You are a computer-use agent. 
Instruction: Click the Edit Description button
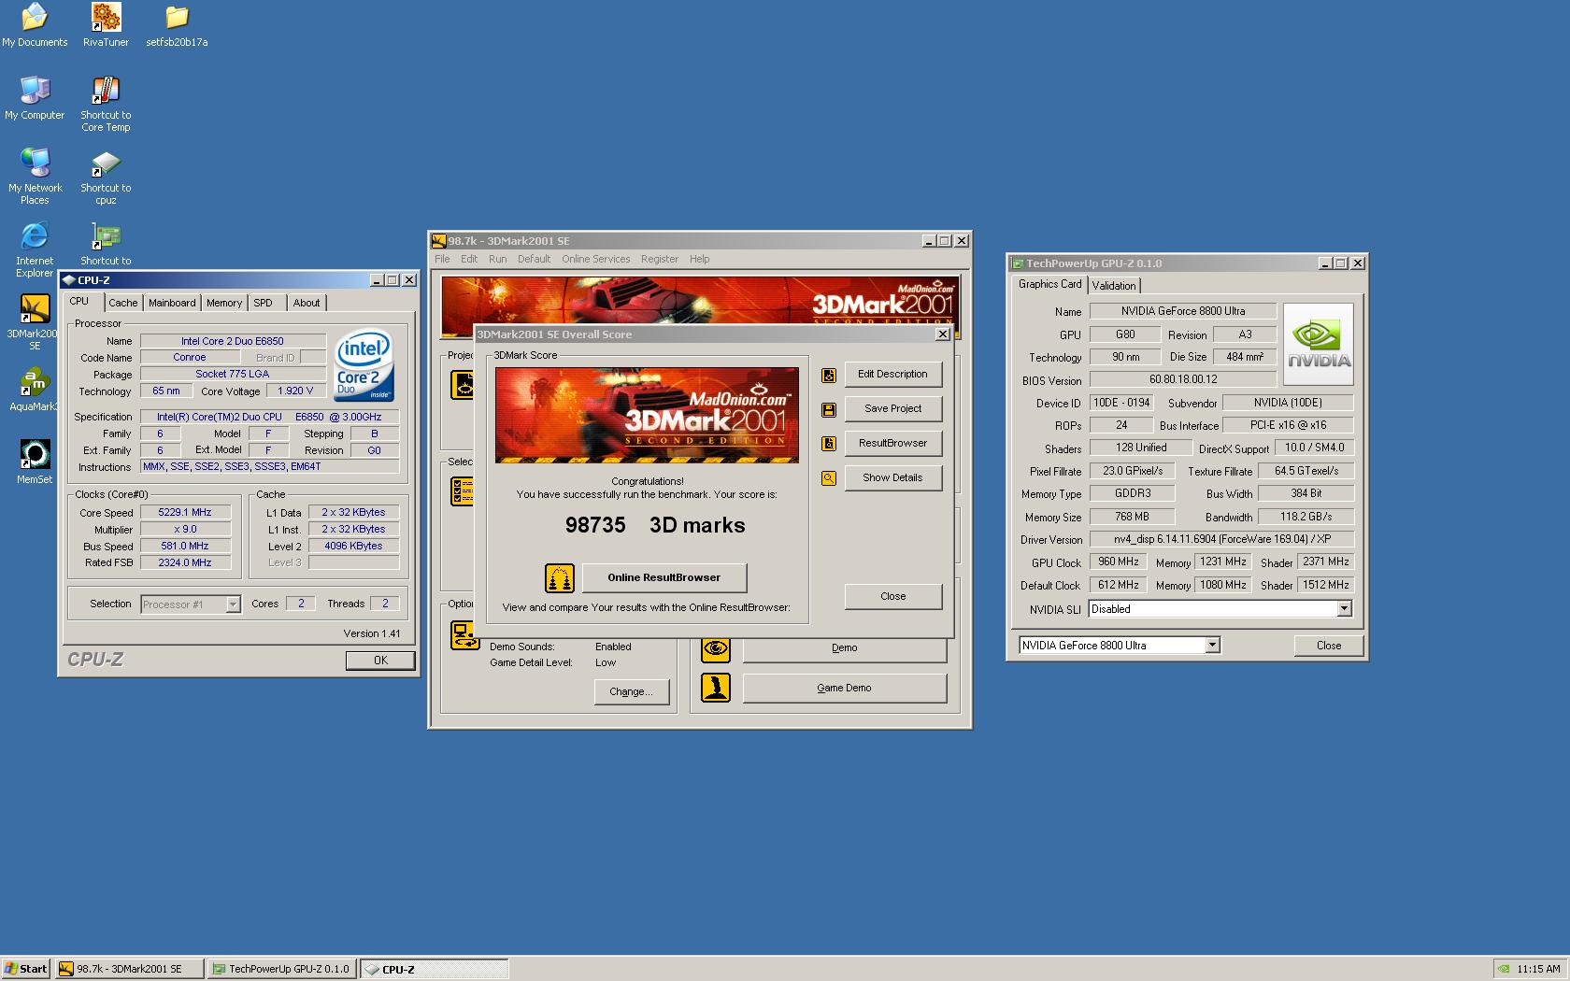coord(892,374)
